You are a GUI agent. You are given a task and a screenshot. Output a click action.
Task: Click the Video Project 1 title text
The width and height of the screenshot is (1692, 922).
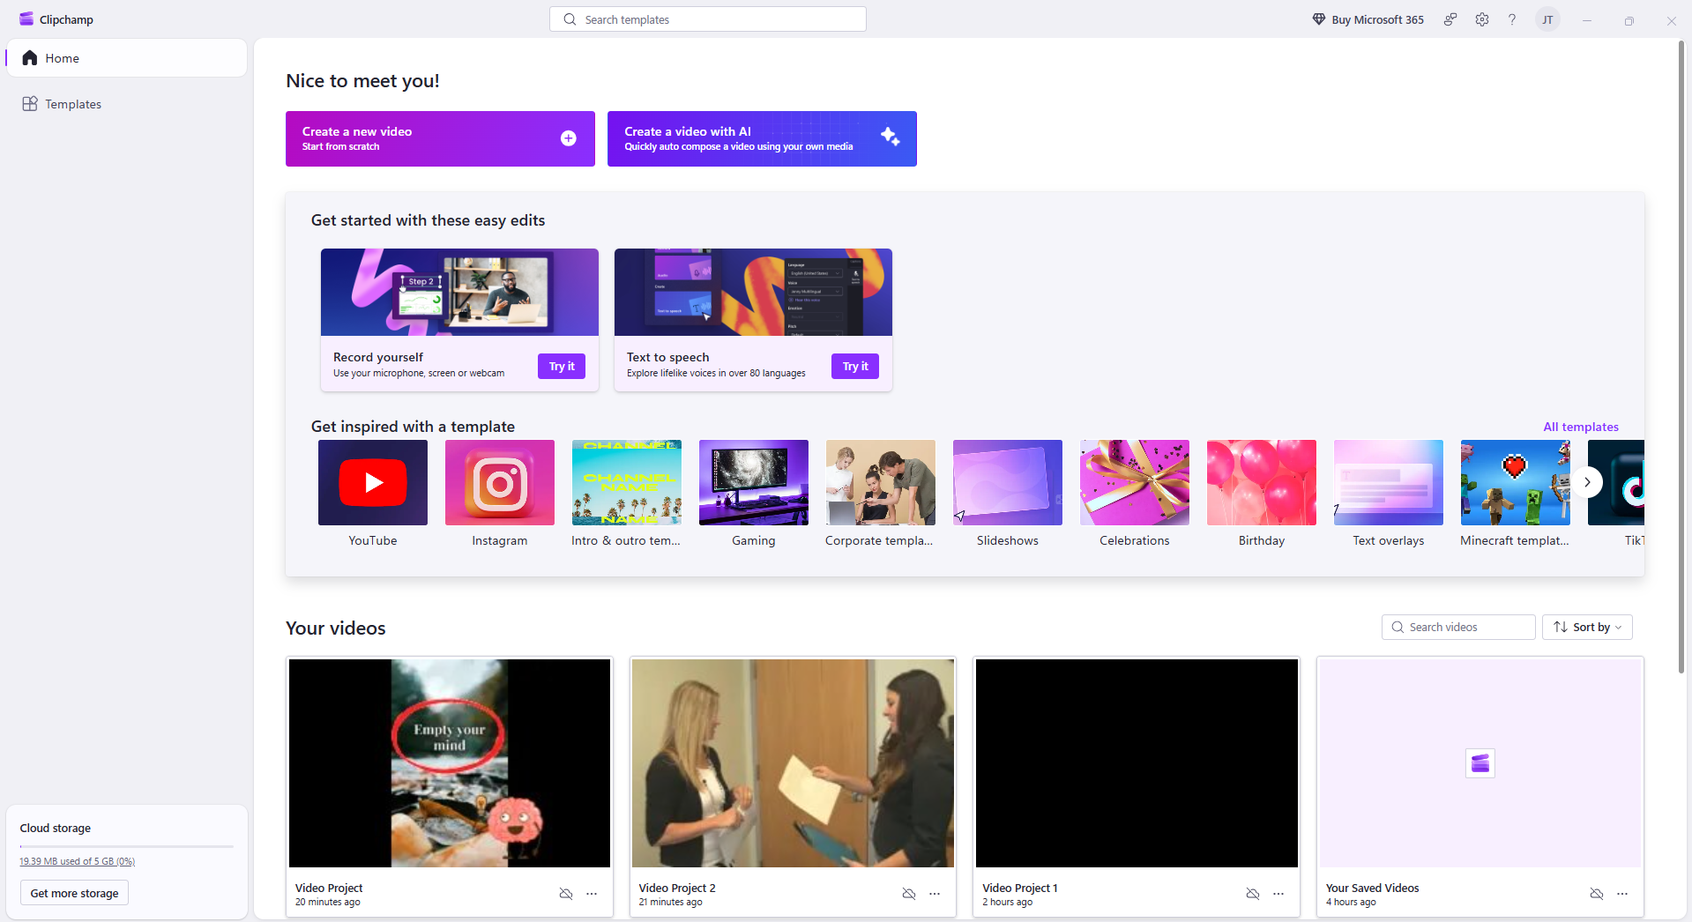click(1020, 888)
